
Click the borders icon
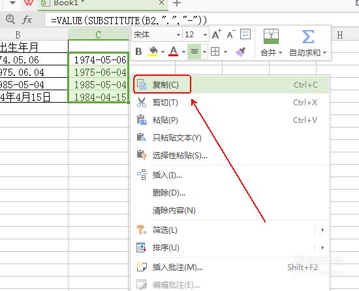tap(215, 52)
